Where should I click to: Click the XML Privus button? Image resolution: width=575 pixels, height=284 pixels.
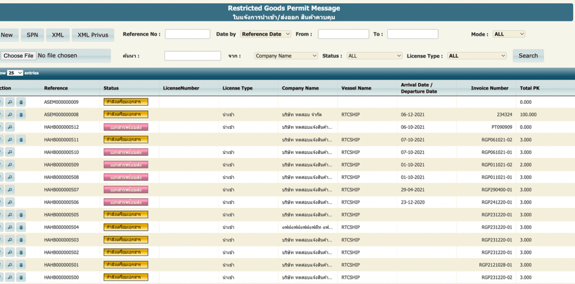click(x=92, y=35)
